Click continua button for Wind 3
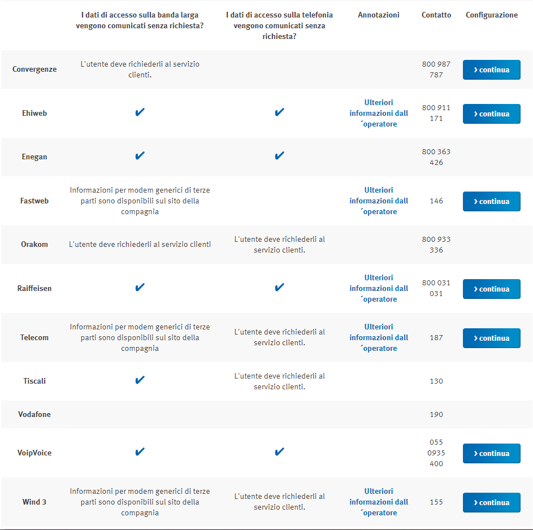The height and width of the screenshot is (530, 533). tap(491, 502)
